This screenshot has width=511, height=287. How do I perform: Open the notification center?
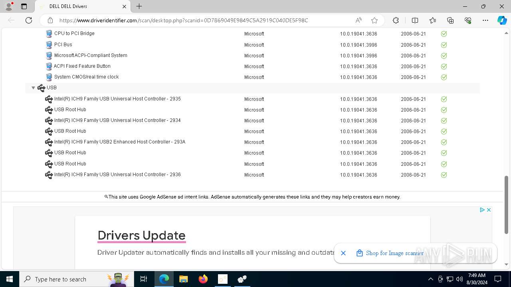[498, 279]
